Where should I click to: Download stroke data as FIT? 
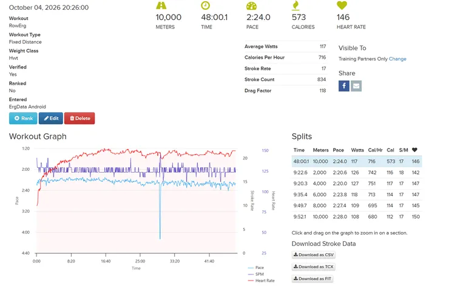312,279
